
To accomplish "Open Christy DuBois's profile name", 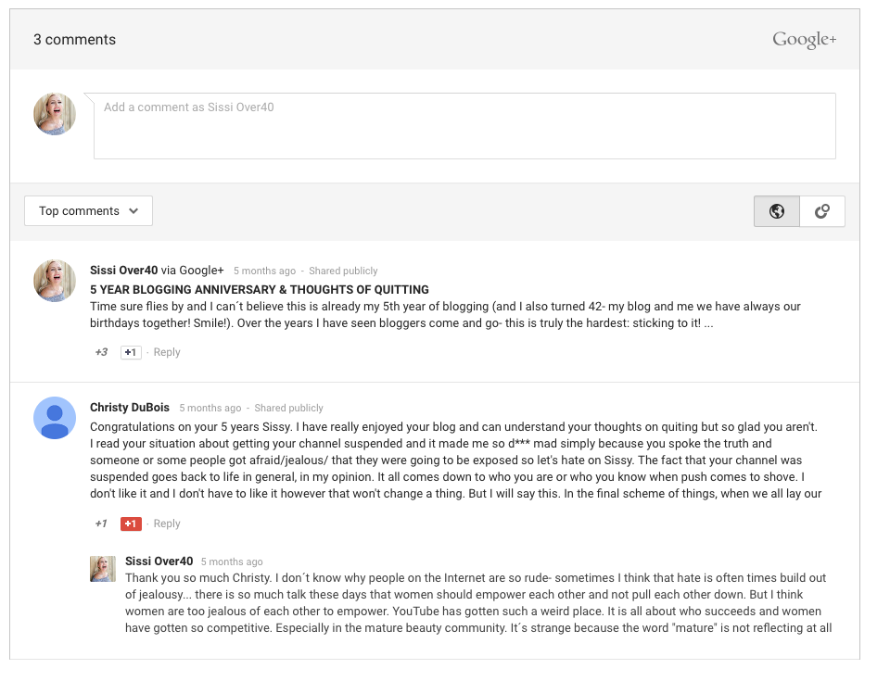I will point(130,408).
